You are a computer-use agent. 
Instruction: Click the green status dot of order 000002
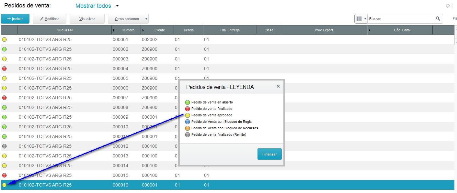point(4,49)
